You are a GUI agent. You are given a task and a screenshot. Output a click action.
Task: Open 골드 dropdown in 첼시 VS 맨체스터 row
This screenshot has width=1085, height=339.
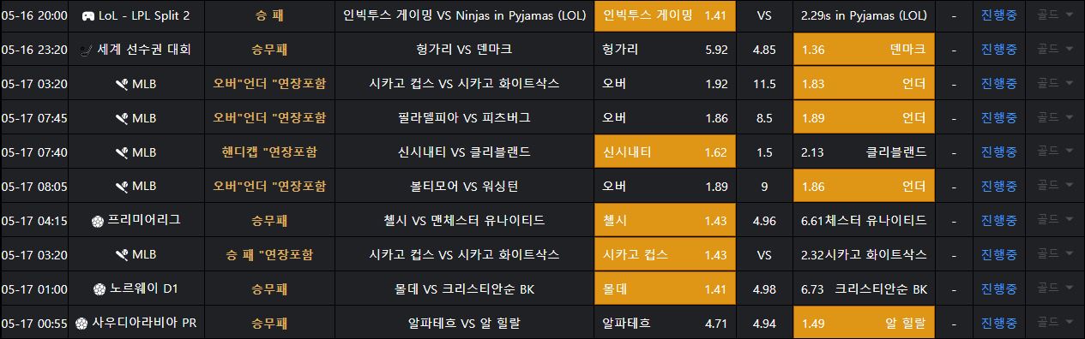tap(1054, 220)
